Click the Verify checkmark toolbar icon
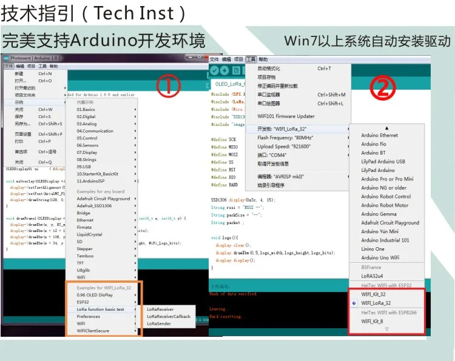 click(214, 70)
